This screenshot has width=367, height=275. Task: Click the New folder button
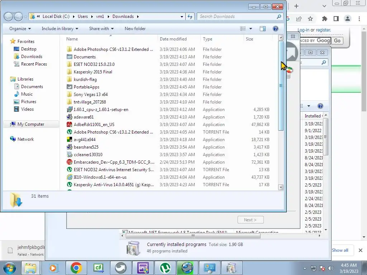[x=135, y=29]
